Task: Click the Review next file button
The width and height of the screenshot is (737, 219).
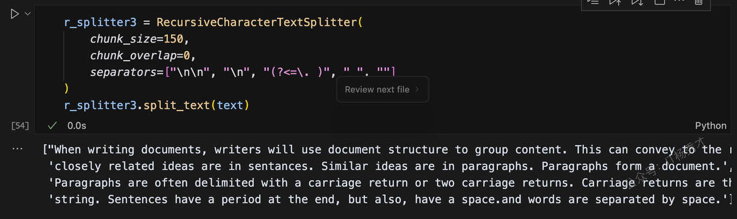Action: (383, 89)
